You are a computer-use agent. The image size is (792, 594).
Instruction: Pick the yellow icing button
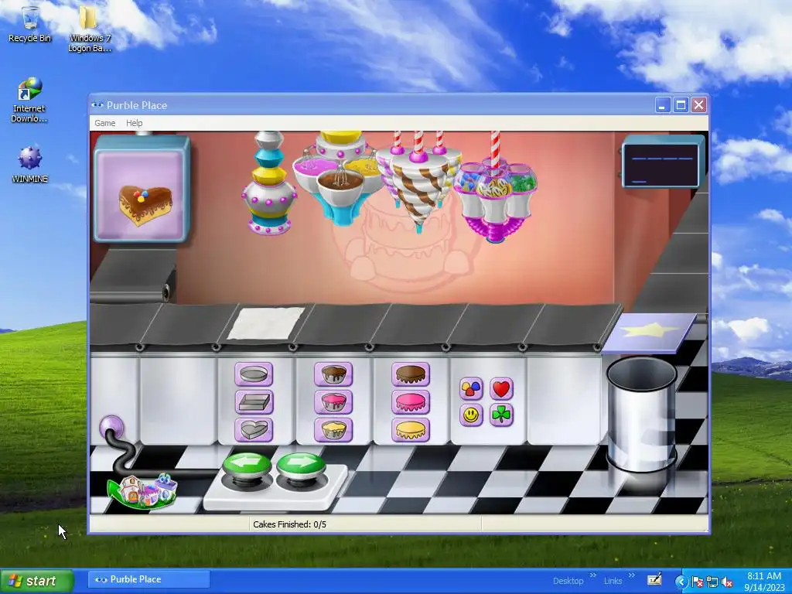(x=411, y=430)
